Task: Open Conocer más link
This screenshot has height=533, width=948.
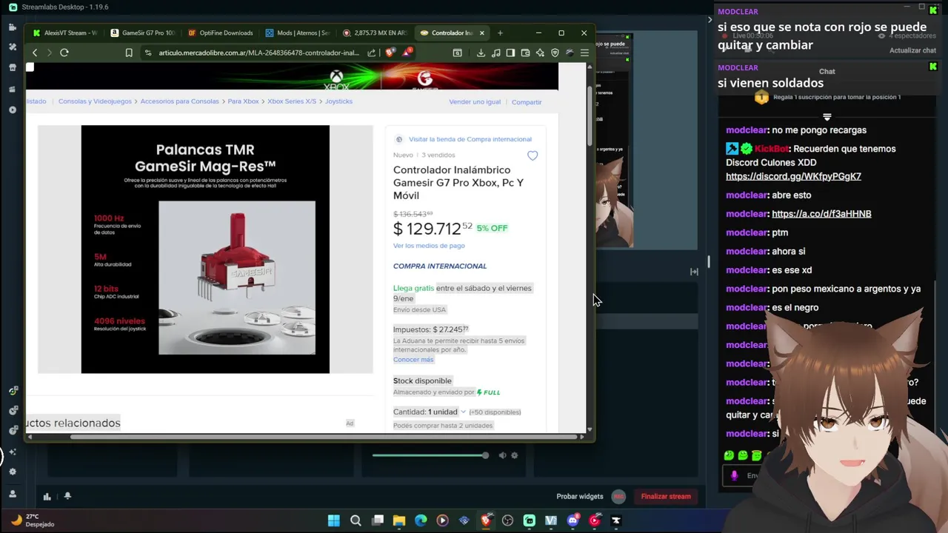Action: [413, 360]
